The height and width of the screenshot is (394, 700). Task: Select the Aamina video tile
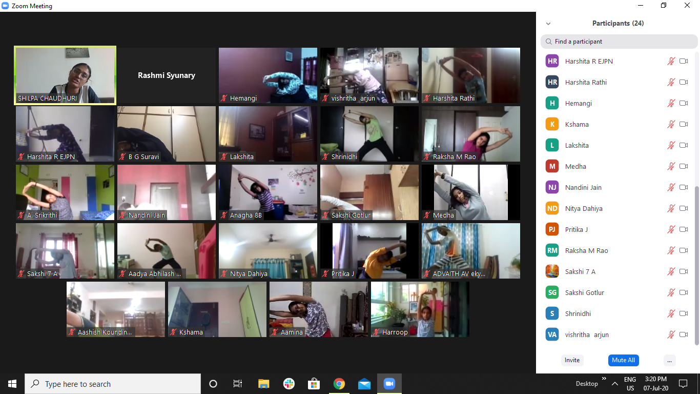tap(319, 309)
